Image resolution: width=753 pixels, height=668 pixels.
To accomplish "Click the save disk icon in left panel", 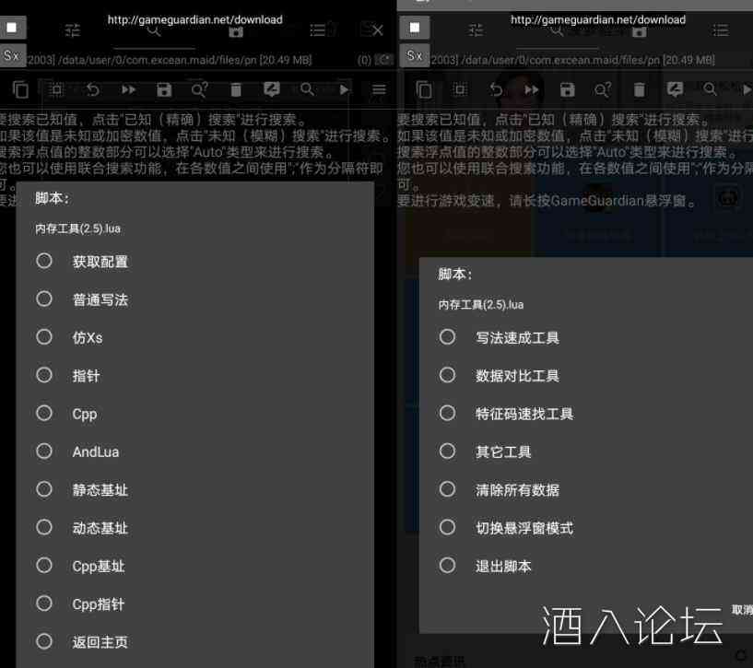I will [164, 89].
